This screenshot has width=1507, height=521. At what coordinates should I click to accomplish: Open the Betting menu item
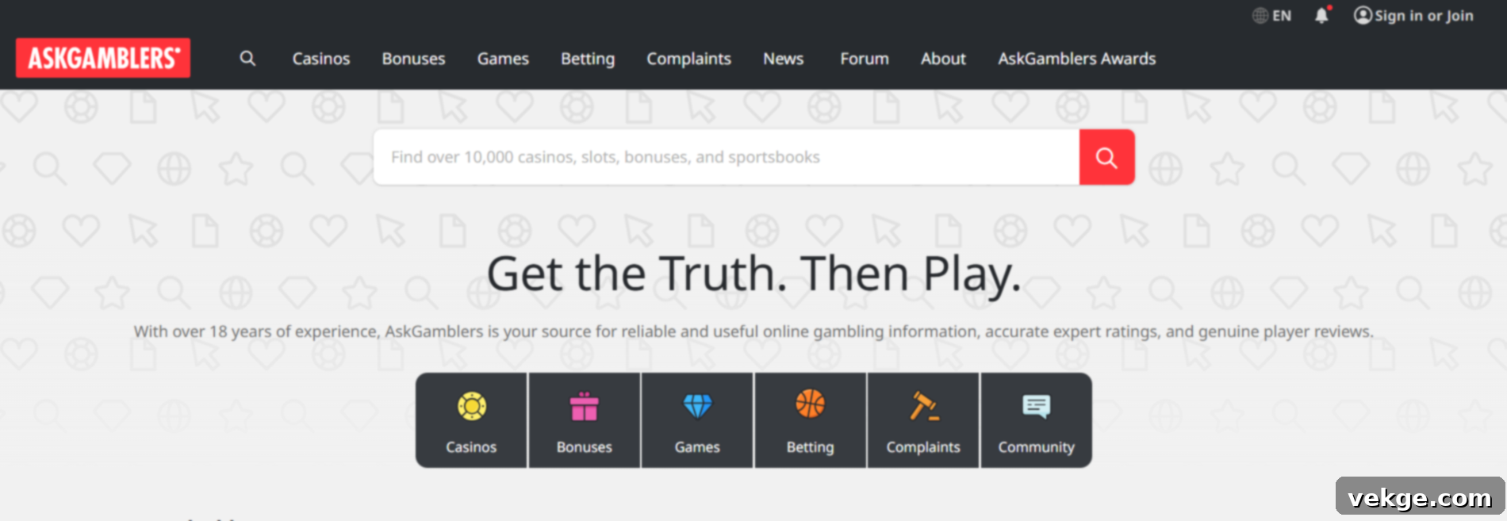pos(588,59)
